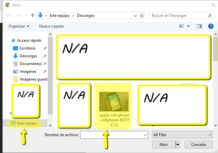Click the refresh button in address bar
This screenshot has height=153, width=218.
pyautogui.click(x=142, y=16)
